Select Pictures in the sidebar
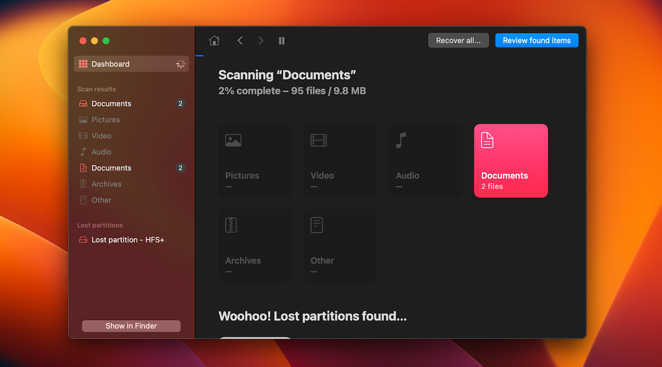 105,119
